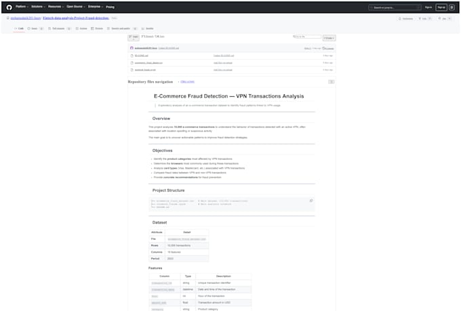Open the Code download dropdown
461x311 pixels.
tap(329, 38)
